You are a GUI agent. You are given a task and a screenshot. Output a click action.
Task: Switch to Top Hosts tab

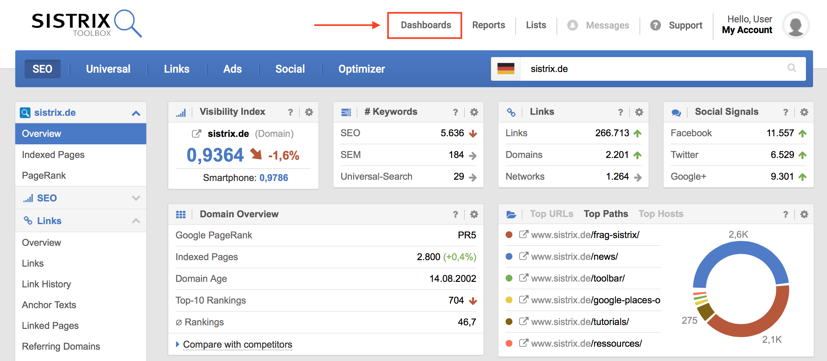point(661,214)
